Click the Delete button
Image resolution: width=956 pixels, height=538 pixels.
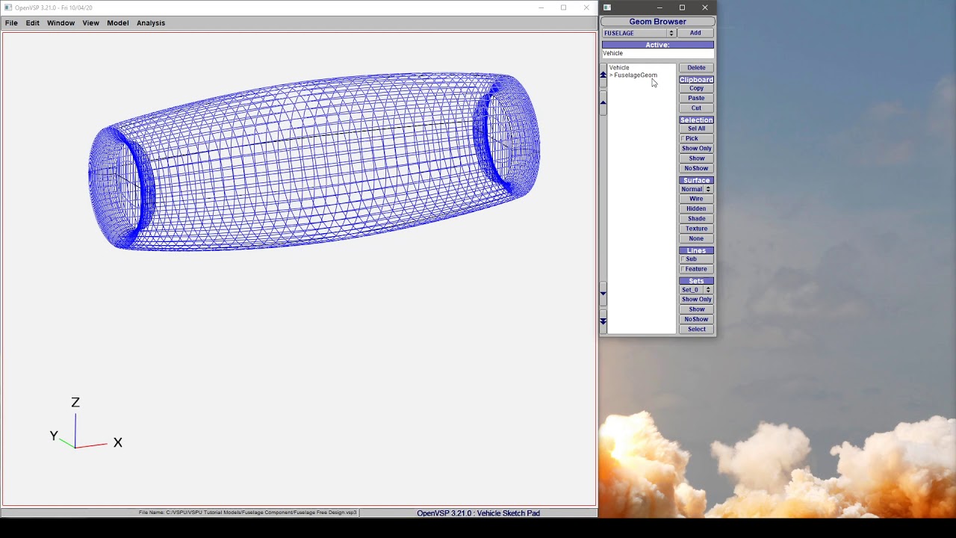point(696,68)
